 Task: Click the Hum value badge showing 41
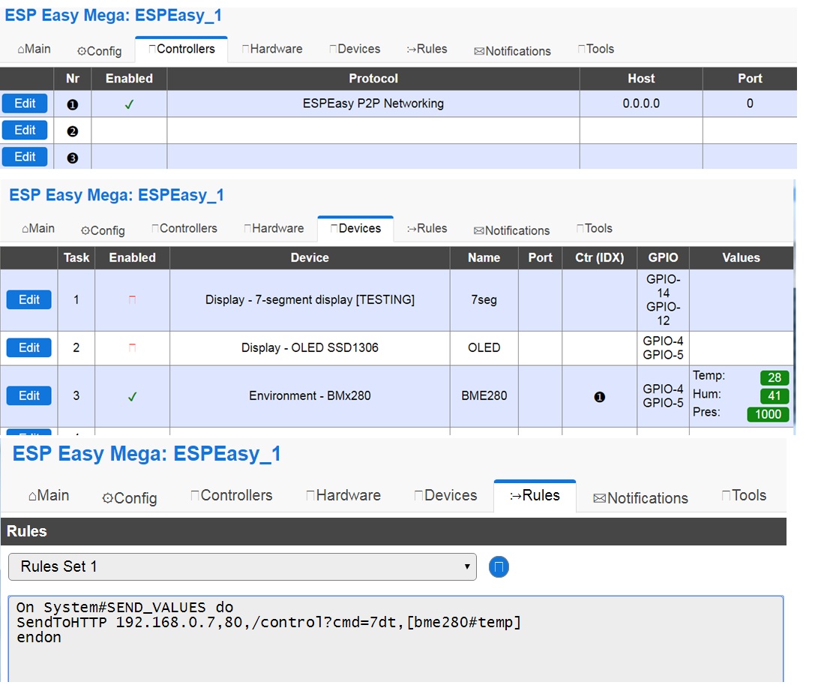775,395
